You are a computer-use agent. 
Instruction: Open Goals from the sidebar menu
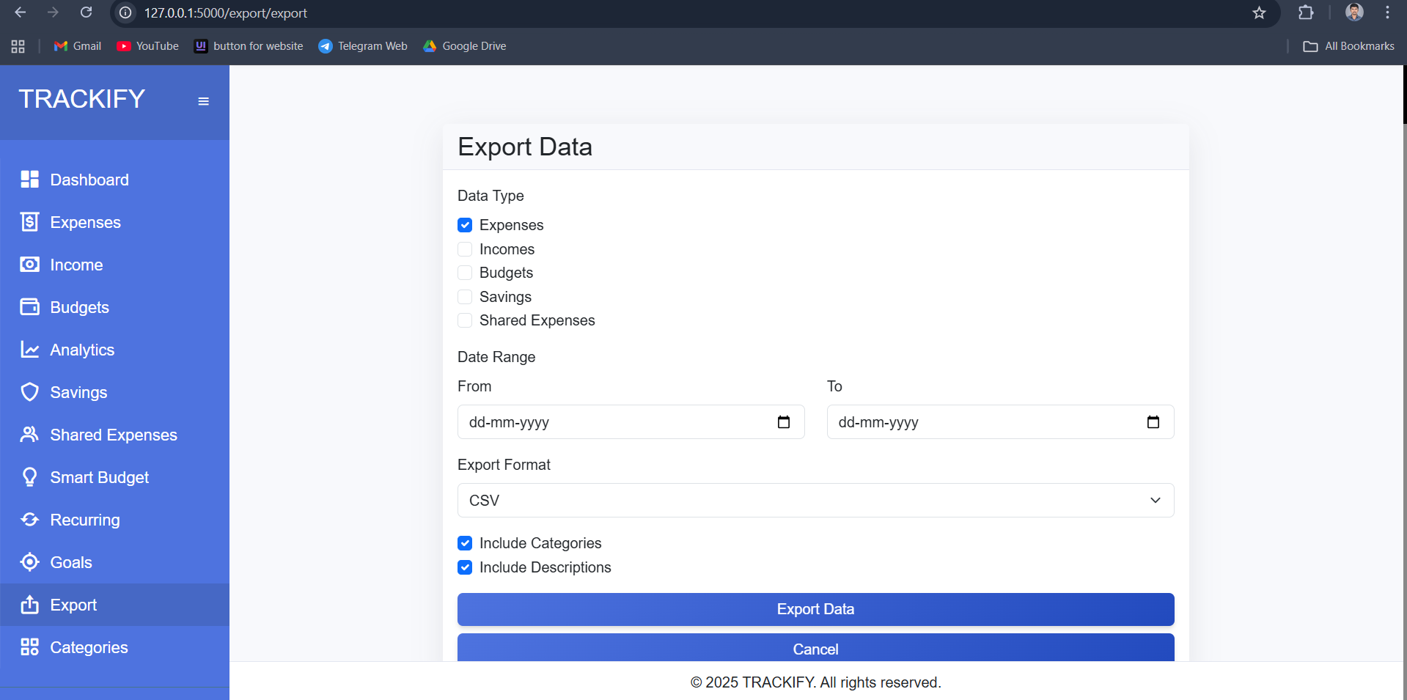click(x=114, y=562)
